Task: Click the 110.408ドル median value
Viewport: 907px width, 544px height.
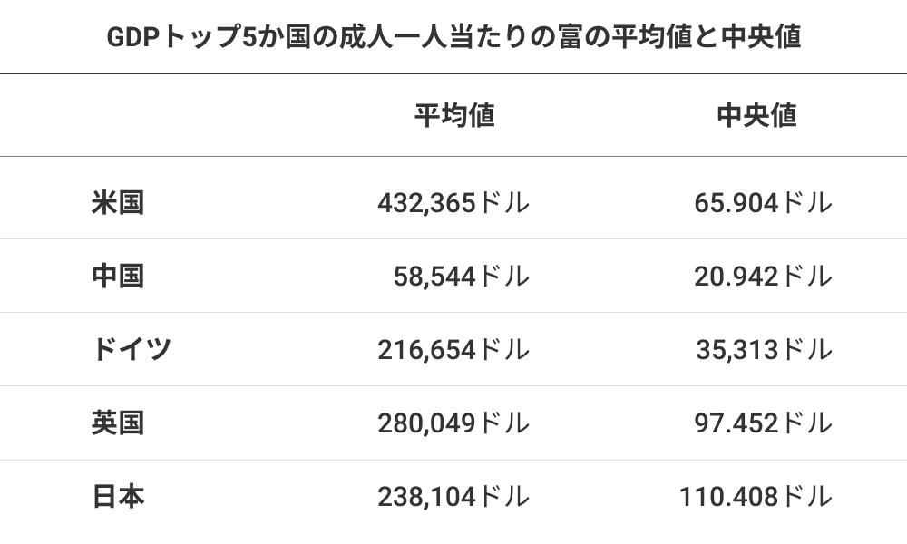Action: (756, 496)
